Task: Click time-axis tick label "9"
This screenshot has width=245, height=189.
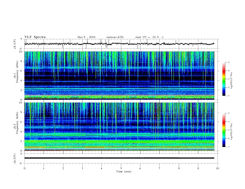Action: click(198, 168)
